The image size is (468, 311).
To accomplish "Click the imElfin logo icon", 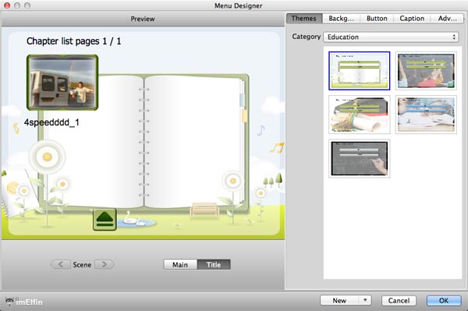I will [x=9, y=301].
